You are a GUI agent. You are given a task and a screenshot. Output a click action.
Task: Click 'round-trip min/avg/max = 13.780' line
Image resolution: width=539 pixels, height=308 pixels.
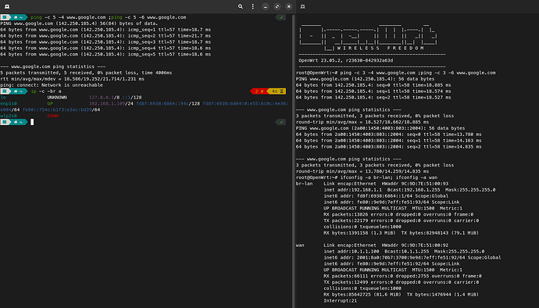click(362, 171)
